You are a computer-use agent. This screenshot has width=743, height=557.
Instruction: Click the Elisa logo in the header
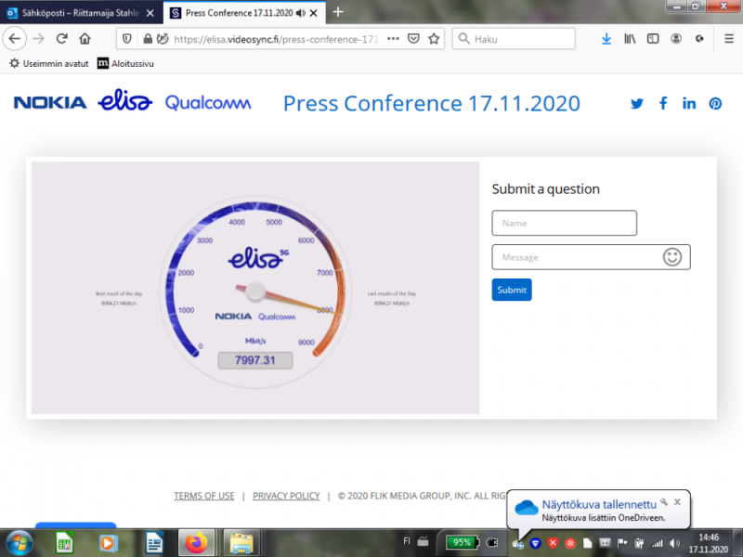[x=125, y=100]
